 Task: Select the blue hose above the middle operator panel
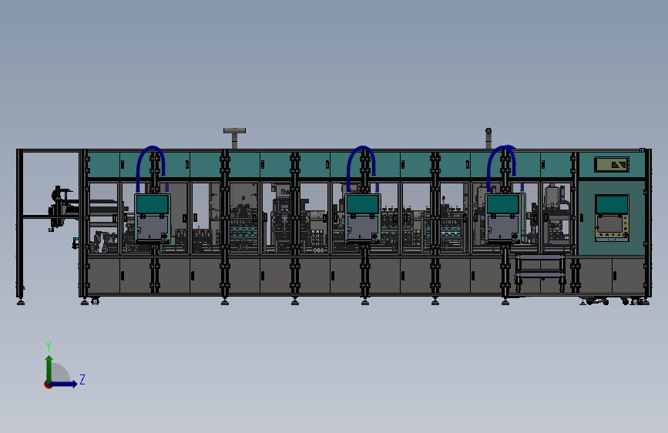361,169
